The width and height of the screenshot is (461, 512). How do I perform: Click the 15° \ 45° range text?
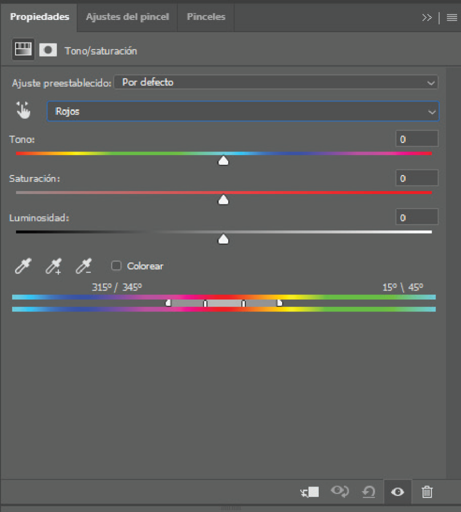pos(403,287)
